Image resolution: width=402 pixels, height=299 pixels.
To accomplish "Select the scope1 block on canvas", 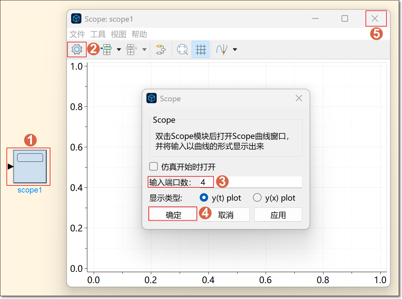I will point(30,167).
